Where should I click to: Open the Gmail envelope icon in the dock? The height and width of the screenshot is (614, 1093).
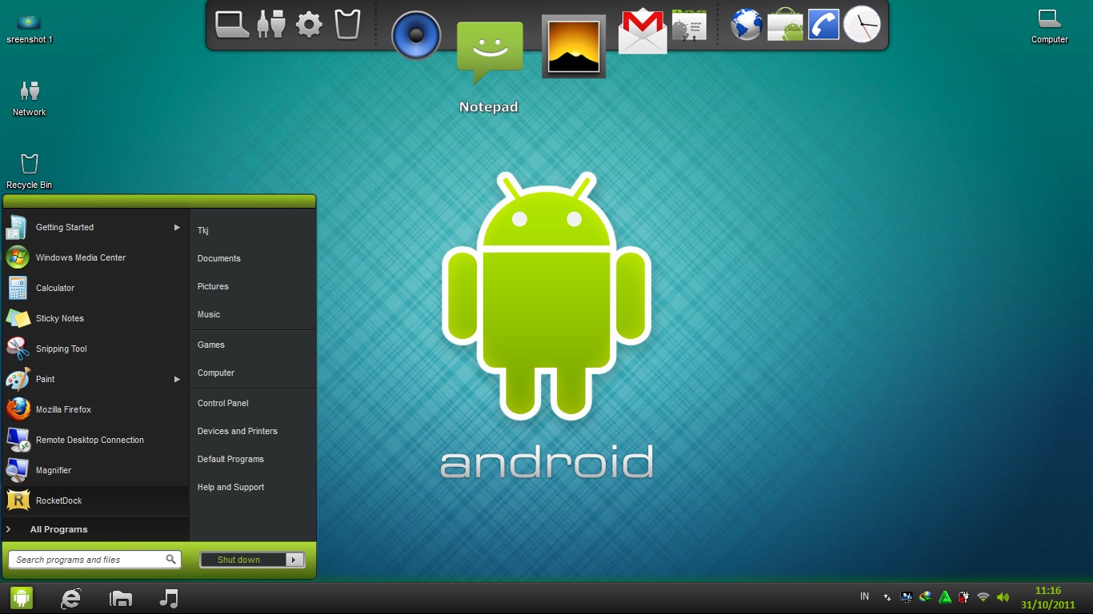(643, 31)
